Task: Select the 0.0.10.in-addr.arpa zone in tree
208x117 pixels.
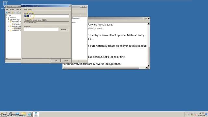Action: (x=17, y=28)
